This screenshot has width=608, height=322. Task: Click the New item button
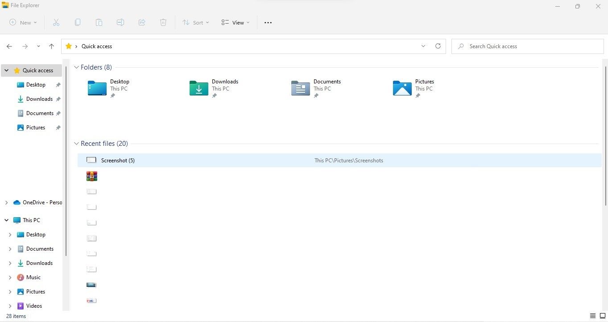pyautogui.click(x=23, y=23)
